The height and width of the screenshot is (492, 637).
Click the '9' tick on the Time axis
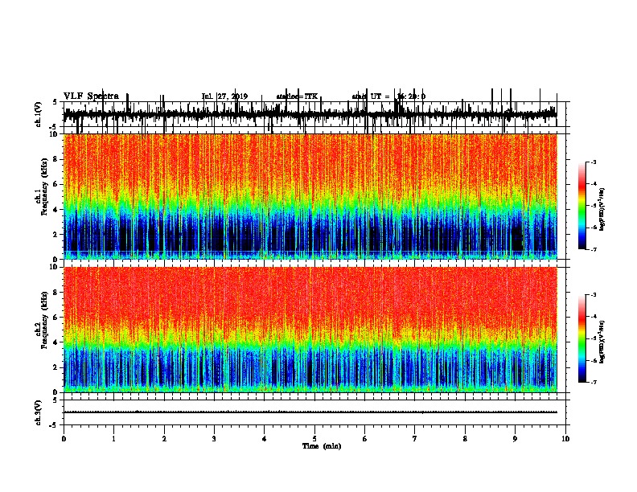click(515, 439)
